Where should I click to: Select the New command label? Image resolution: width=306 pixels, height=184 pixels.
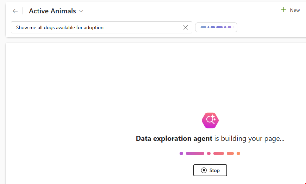[x=295, y=10]
